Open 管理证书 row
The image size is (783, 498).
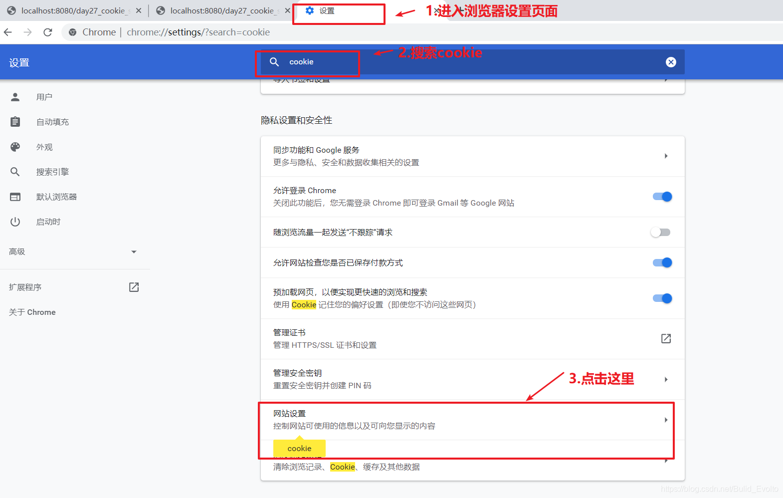click(x=472, y=339)
